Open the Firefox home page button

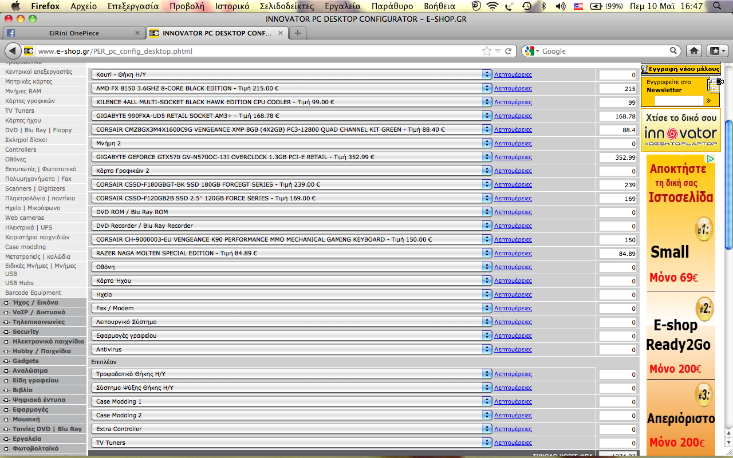click(694, 51)
